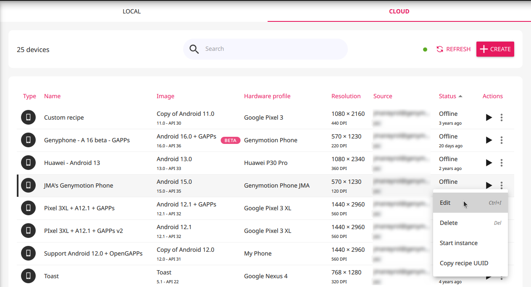Viewport: 531px width, 287px height.
Task: Click the phone icon beside Pixel 3XL + A12.1 + GAPPs
Action: coord(28,208)
